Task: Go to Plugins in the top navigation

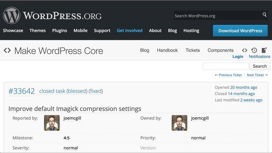Action: [59, 31]
